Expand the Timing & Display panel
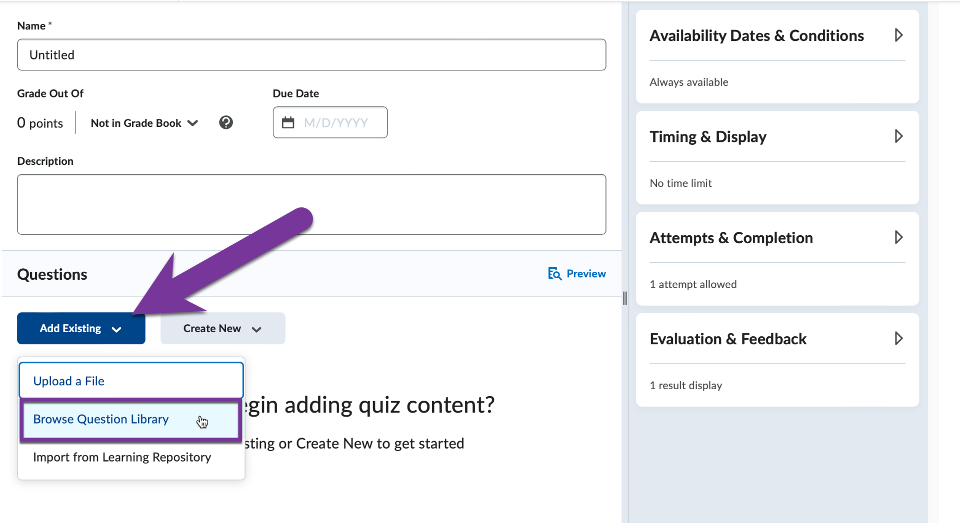960x523 pixels. click(x=898, y=136)
